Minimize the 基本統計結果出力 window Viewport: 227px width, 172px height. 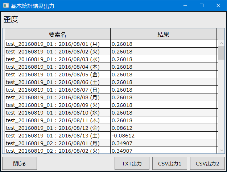pyautogui.click(x=185, y=6)
